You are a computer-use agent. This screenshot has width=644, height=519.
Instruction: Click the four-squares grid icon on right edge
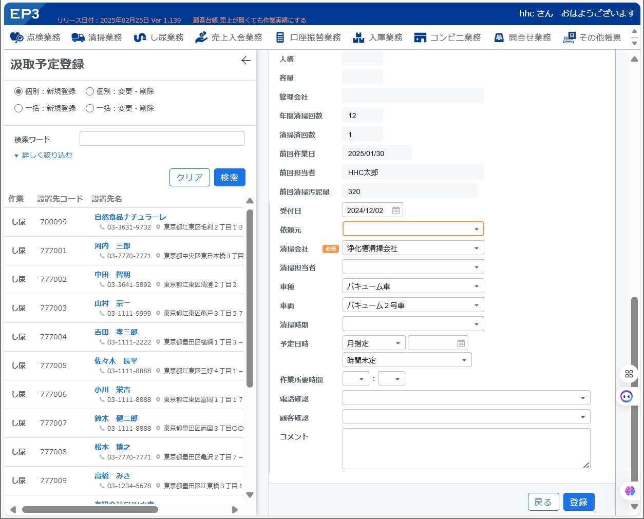click(x=629, y=374)
